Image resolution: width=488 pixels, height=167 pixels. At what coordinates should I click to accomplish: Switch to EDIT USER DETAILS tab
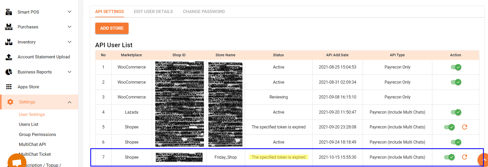point(153,11)
